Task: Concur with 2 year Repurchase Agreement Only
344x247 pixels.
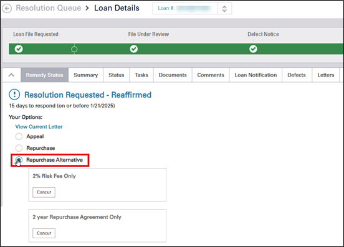Action: pyautogui.click(x=44, y=233)
